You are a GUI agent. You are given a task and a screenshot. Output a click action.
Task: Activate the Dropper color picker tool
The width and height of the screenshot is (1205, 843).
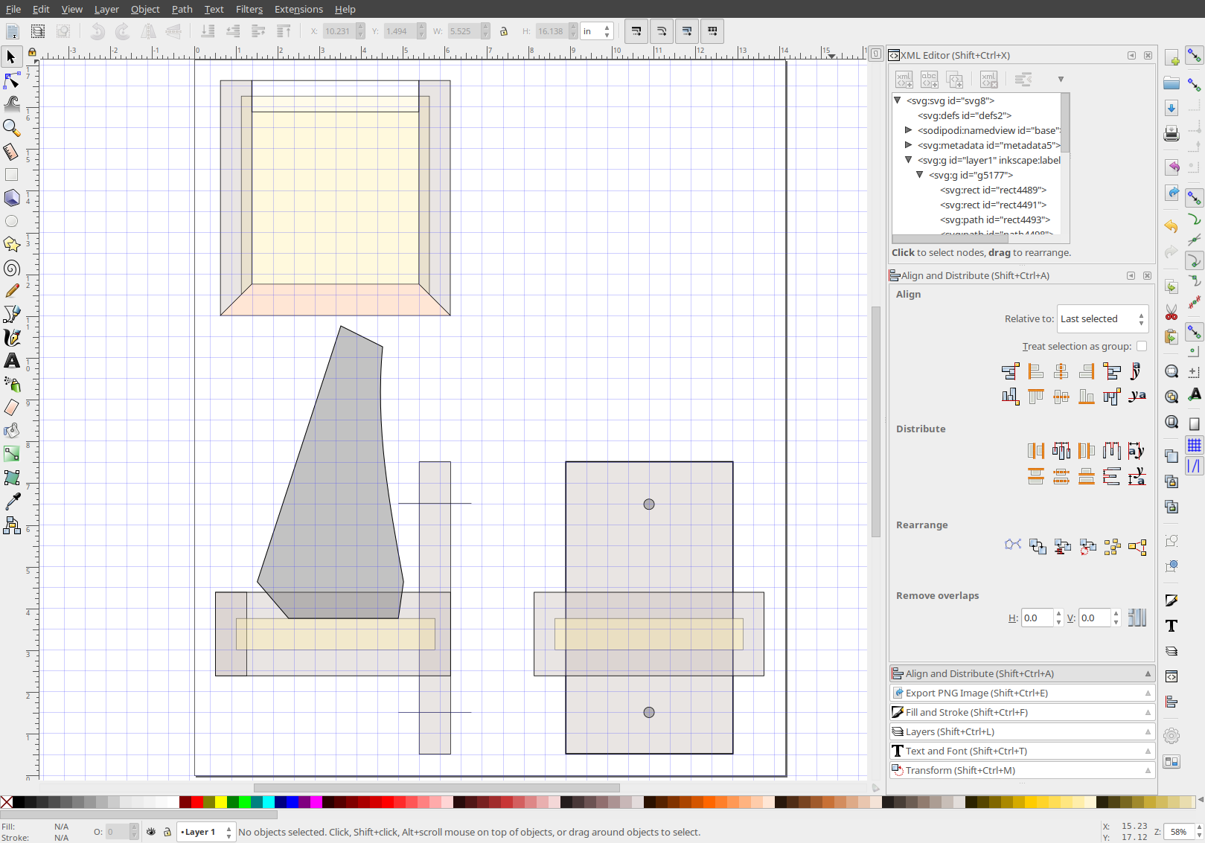coord(12,502)
